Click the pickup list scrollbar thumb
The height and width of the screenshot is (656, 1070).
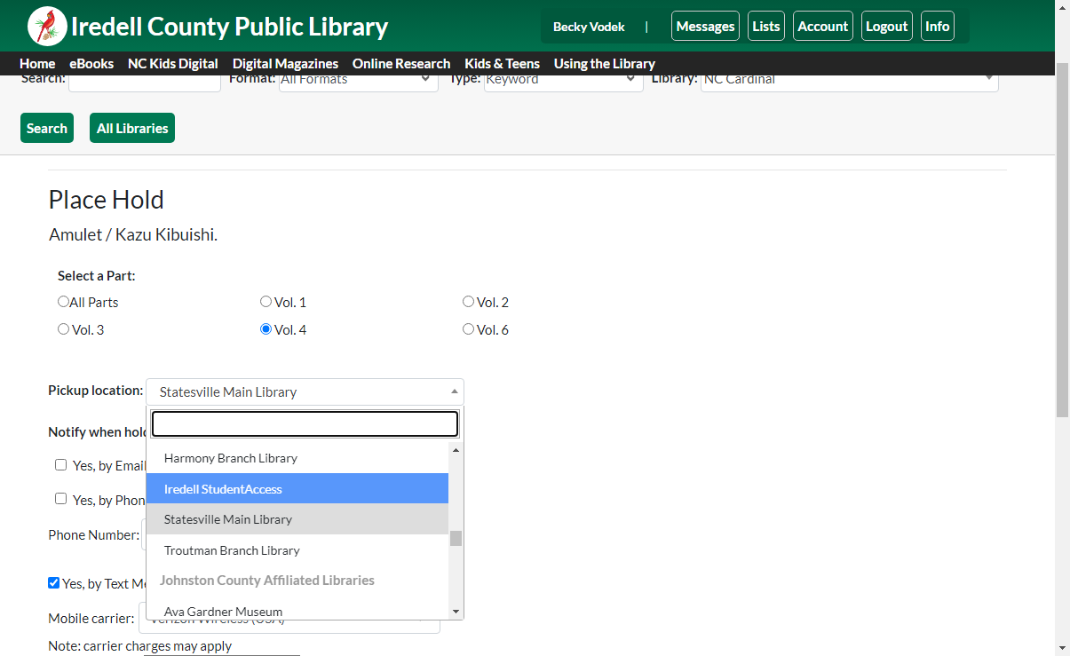coord(456,538)
